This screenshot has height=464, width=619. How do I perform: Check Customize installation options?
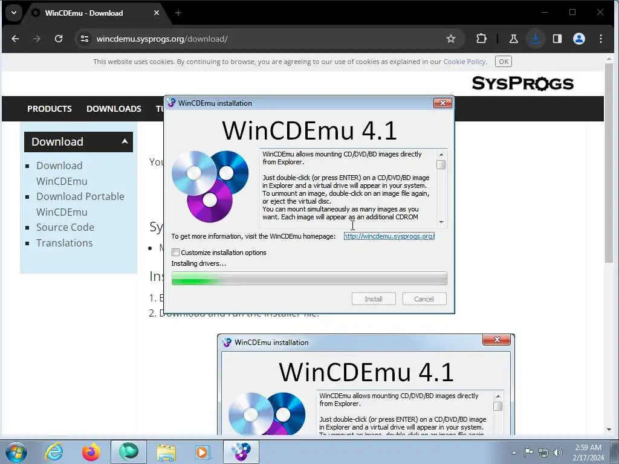click(176, 252)
